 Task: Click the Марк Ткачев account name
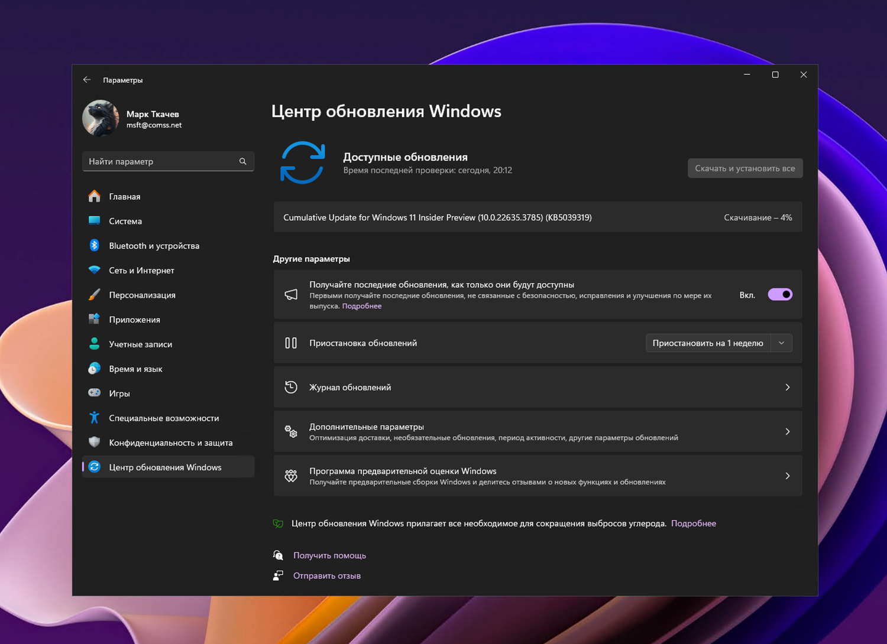coord(153,114)
